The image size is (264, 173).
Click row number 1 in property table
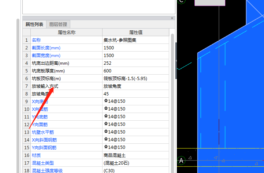pyautogui.click(x=27, y=40)
